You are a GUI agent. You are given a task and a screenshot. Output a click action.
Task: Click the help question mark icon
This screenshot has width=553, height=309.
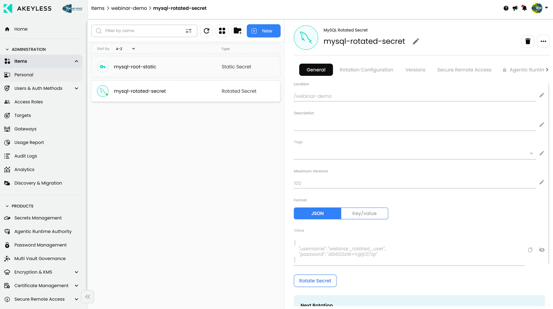coord(506,8)
